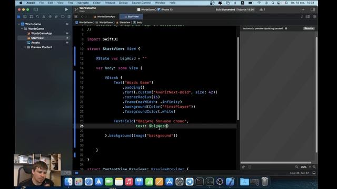Screen dimensions: 337x189
Task: Choose the iPhone 13 run destination
Action: tap(165, 9)
